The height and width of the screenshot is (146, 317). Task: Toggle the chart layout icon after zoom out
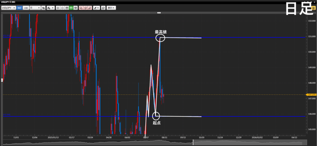pyautogui.click(x=67, y=8)
